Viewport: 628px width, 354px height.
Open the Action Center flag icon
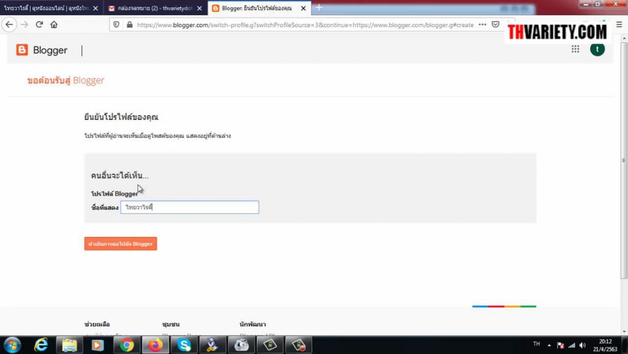click(x=561, y=345)
